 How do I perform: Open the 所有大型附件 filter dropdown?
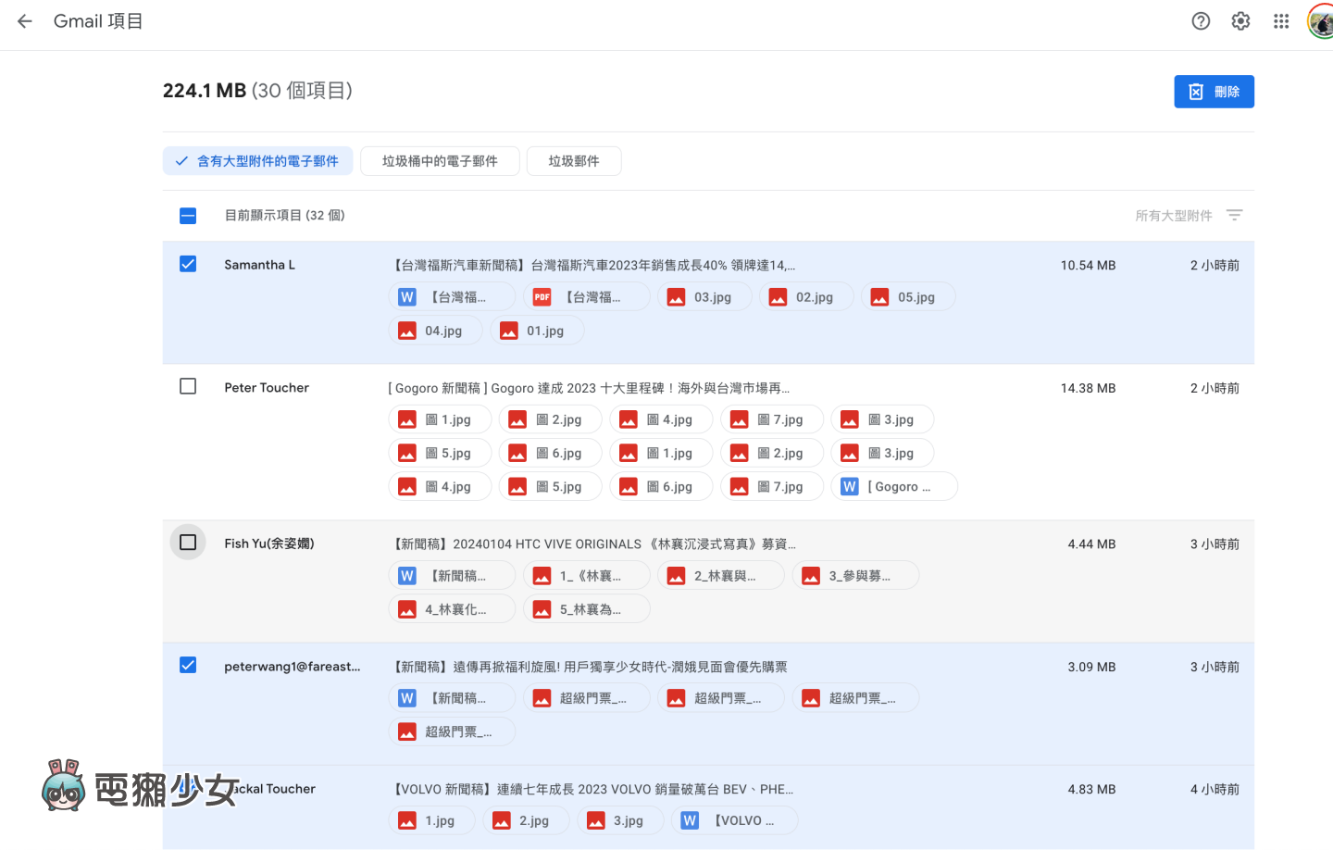pyautogui.click(x=1189, y=216)
